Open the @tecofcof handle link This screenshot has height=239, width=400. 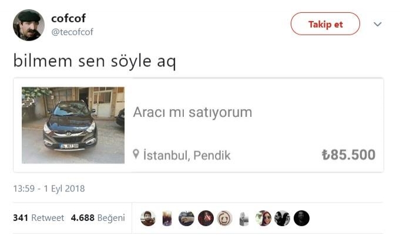[x=72, y=32]
